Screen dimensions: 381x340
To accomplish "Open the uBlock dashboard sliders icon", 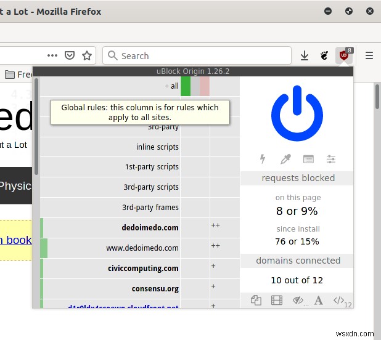I will point(331,159).
